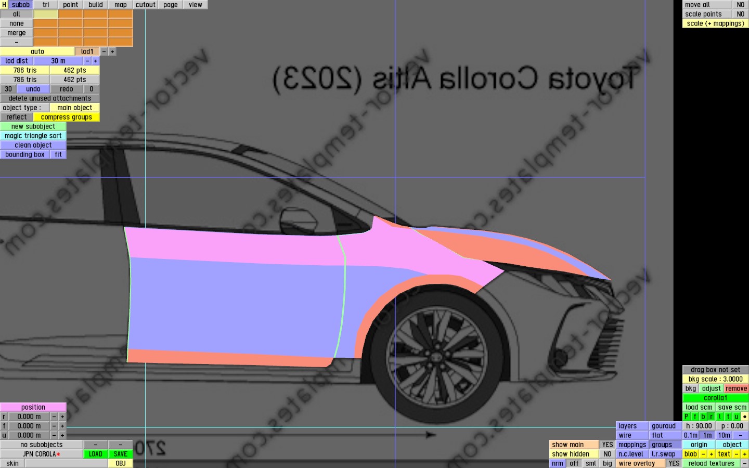Choose the u view direction button
This screenshot has height=468, width=749.
tap(737, 417)
